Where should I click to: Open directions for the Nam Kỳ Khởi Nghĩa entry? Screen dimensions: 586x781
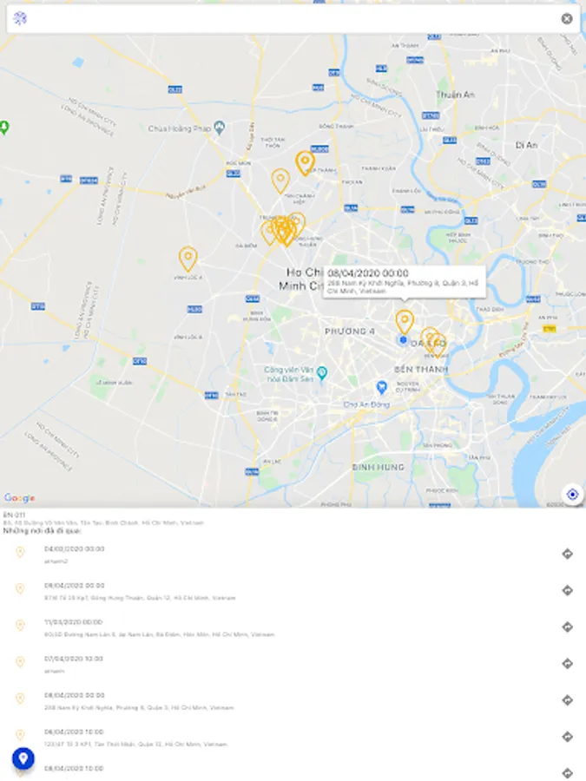[567, 699]
